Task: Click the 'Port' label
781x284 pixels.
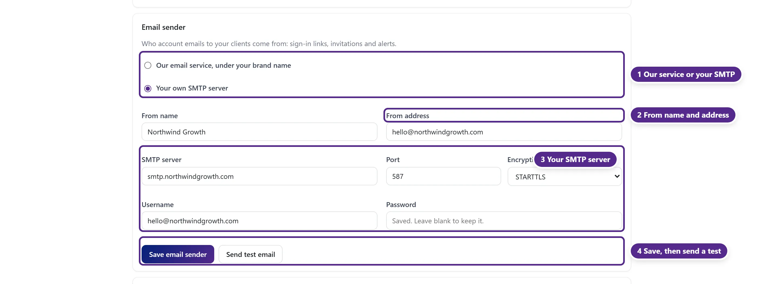Action: coord(393,160)
